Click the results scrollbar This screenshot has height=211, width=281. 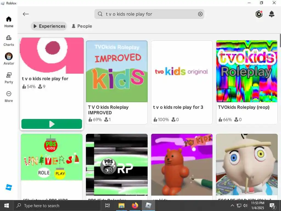(x=280, y=40)
